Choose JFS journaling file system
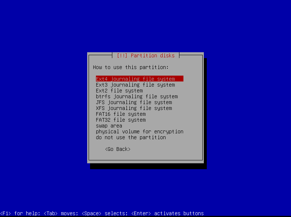The image size is (291, 217). click(134, 102)
